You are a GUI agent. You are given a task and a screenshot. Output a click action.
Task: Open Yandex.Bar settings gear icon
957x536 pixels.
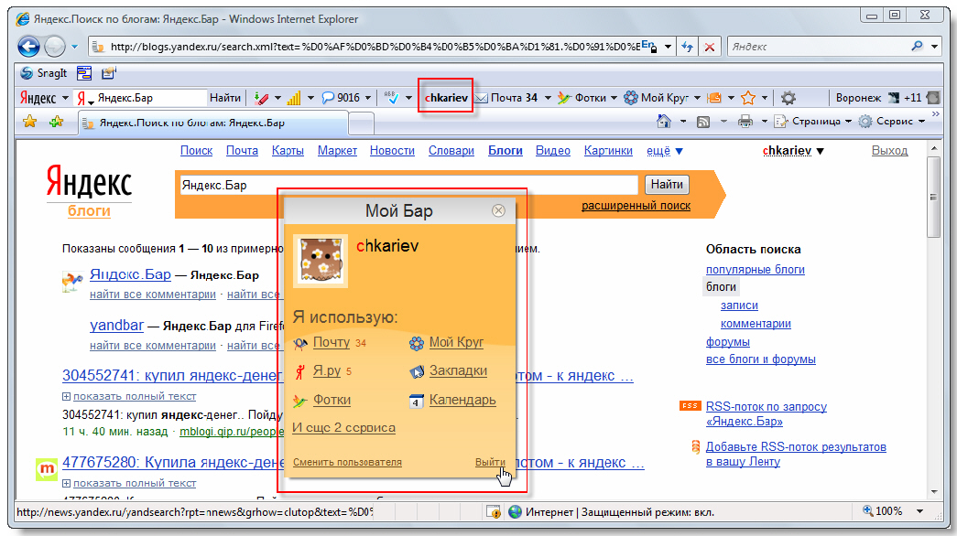[788, 98]
